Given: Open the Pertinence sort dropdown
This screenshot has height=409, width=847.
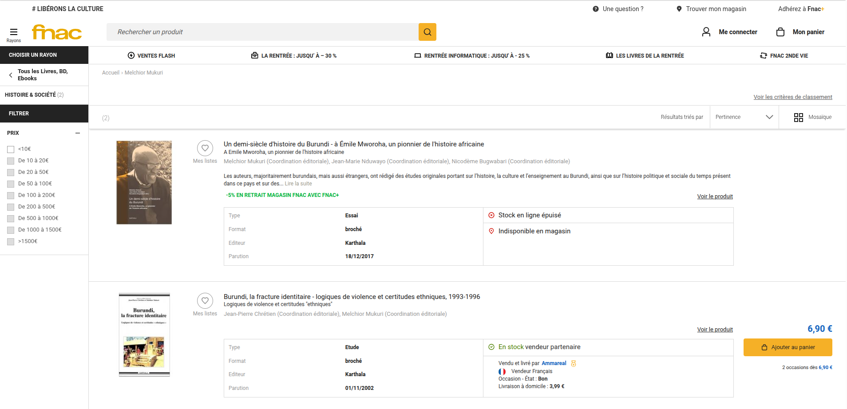Looking at the screenshot, I should pos(744,117).
